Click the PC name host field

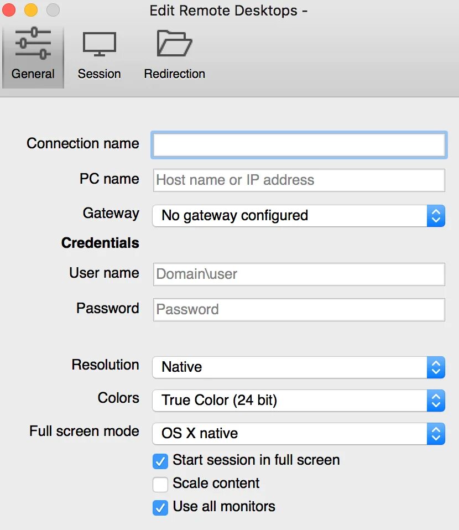click(299, 180)
